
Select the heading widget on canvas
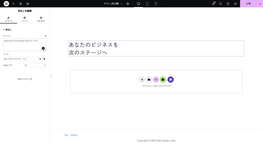tap(156, 48)
